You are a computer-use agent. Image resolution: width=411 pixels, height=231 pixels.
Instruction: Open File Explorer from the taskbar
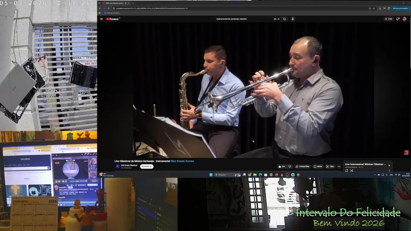click(x=255, y=175)
